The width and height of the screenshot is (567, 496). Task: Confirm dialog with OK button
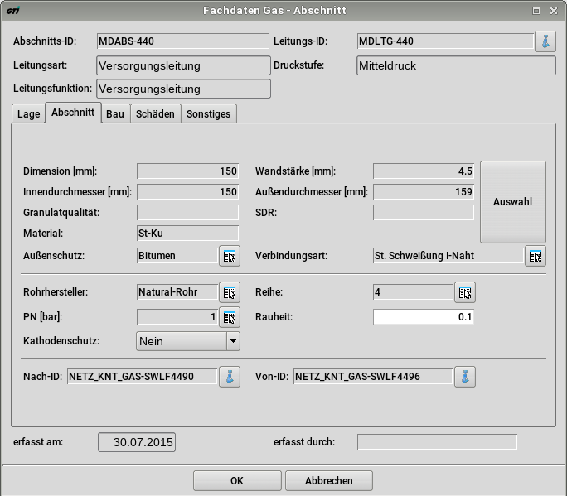tap(237, 480)
